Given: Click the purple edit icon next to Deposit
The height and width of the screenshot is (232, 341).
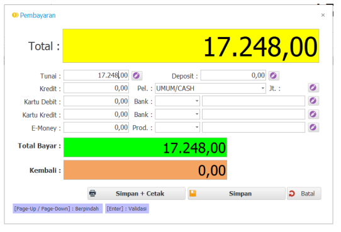Looking at the screenshot, I should click(274, 75).
